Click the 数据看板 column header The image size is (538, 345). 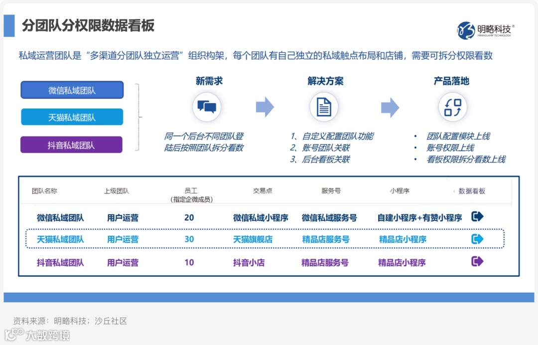pyautogui.click(x=472, y=191)
